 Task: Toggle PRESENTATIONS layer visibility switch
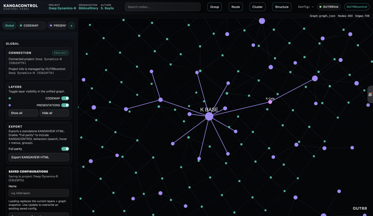pos(65,105)
